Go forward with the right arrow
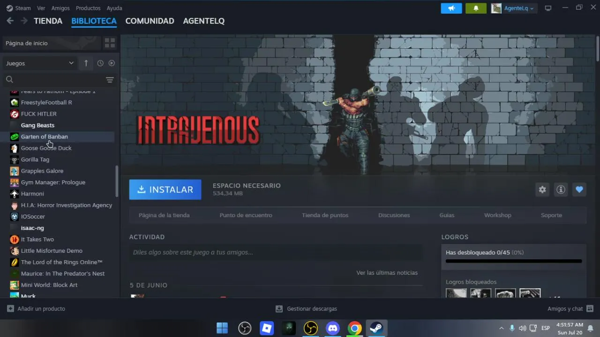This screenshot has width=600, height=337. point(24,21)
